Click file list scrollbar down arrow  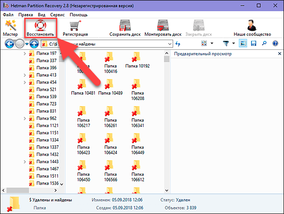(x=167, y=190)
